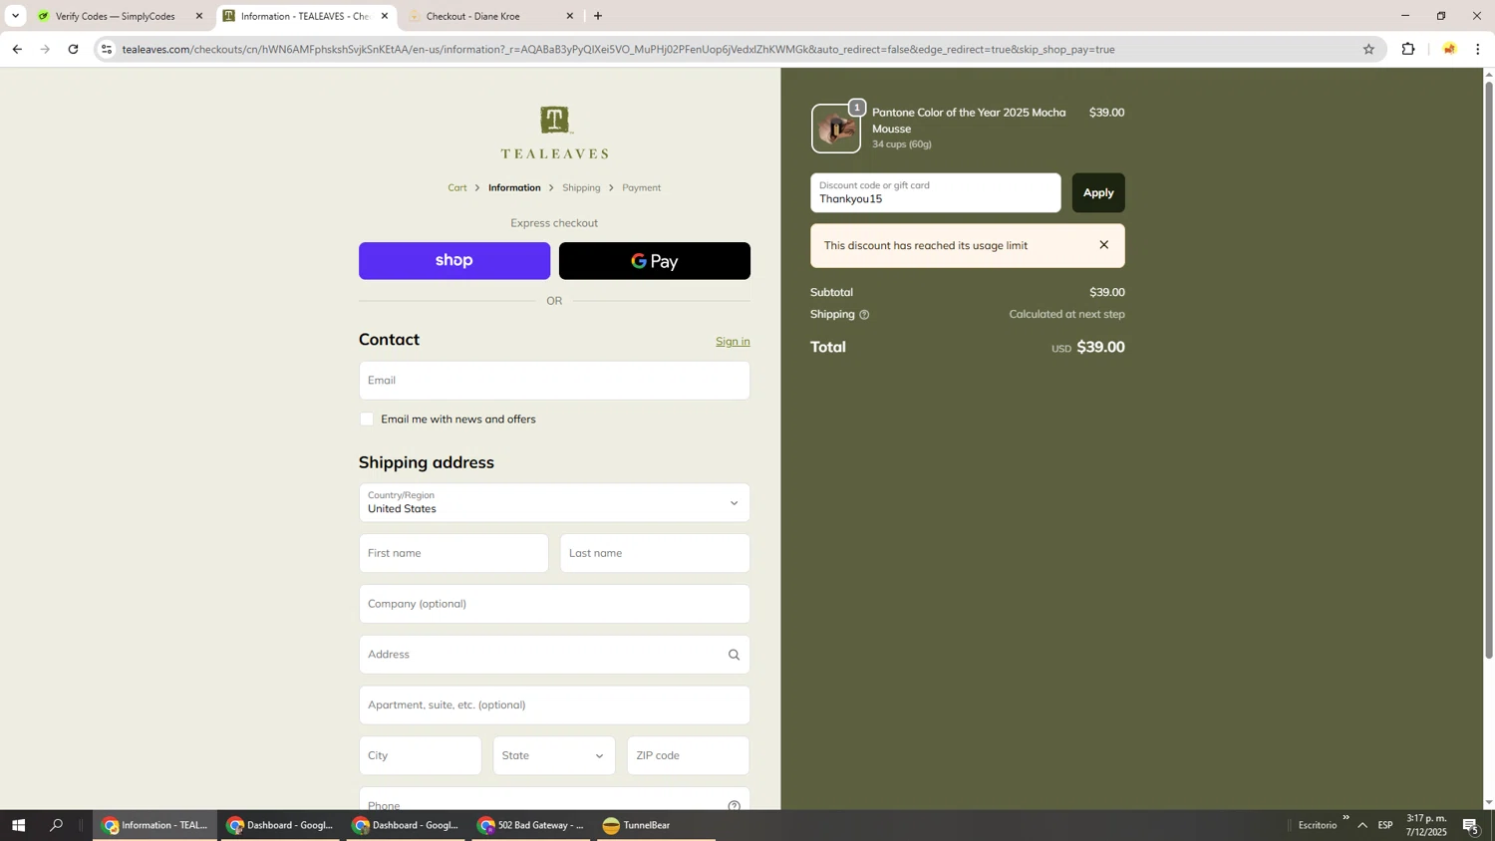This screenshot has width=1495, height=841.
Task: Click the Company optional field
Action: tap(554, 604)
